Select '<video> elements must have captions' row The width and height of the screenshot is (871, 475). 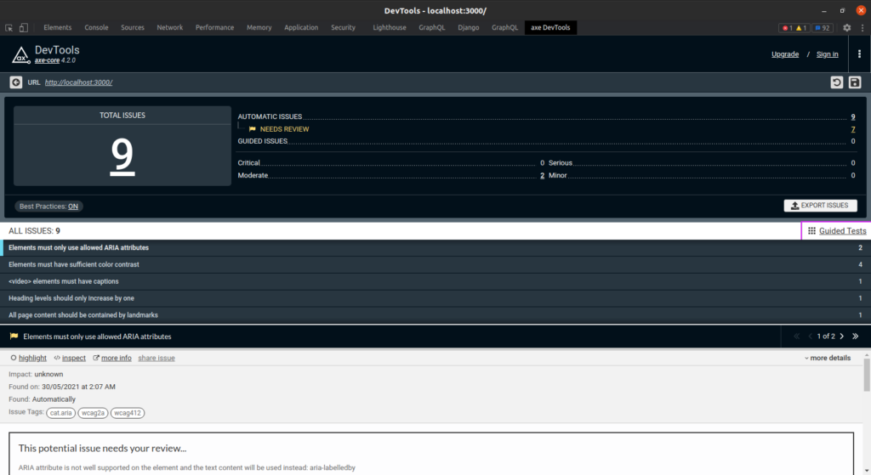pyautogui.click(x=435, y=281)
